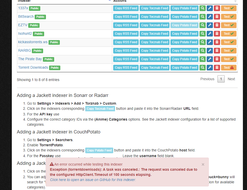The width and height of the screenshot is (247, 190).
Task: Open the kickasstorrents.ws link
Action: 33,42
